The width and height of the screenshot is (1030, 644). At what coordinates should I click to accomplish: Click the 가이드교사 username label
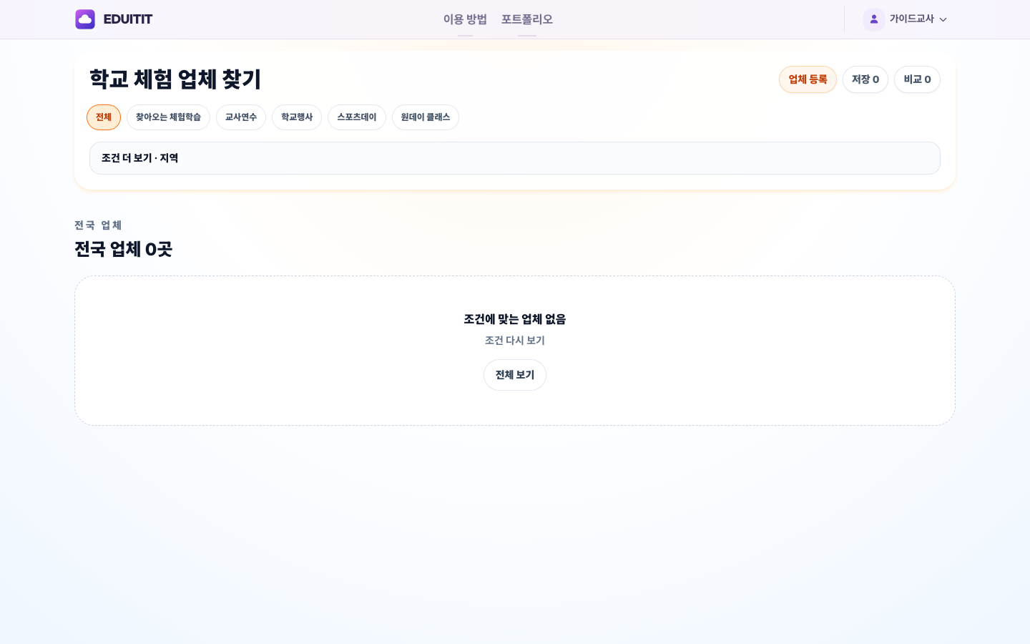pos(912,19)
